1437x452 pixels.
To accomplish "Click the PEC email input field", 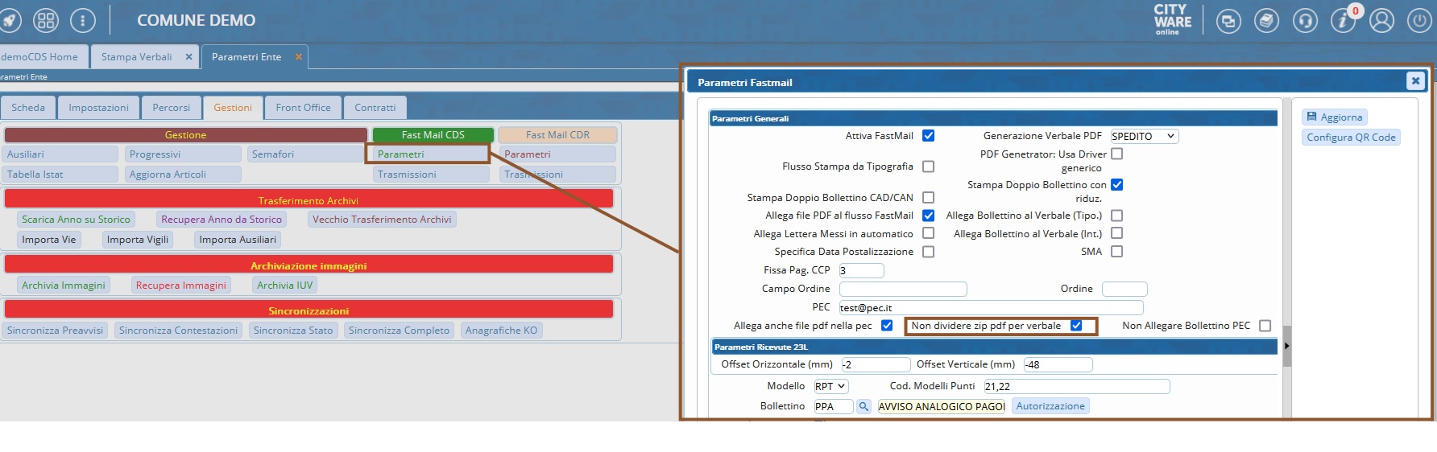I will point(991,308).
